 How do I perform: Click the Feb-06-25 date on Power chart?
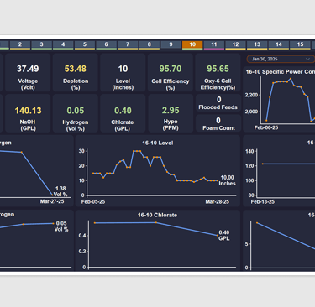tap(266, 127)
